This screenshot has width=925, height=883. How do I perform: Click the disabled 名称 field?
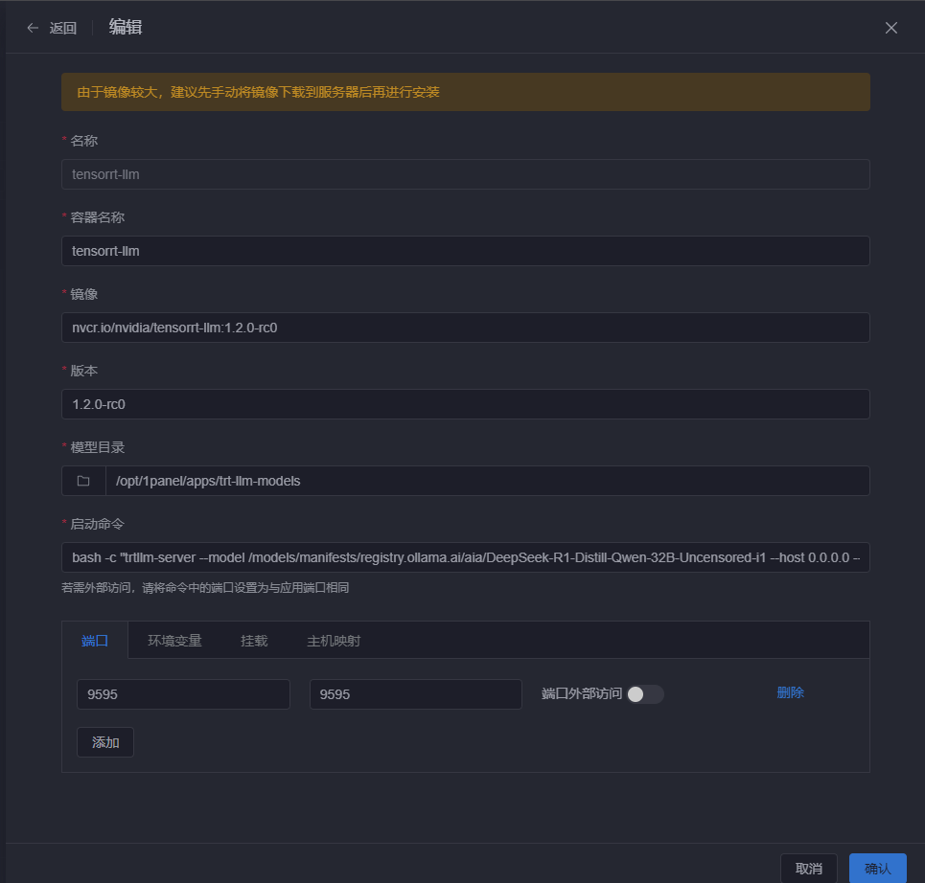(465, 174)
